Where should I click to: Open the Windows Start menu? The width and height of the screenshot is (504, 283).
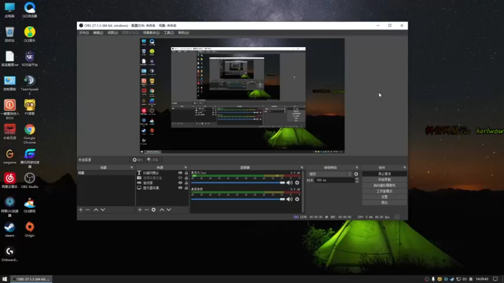click(x=4, y=279)
